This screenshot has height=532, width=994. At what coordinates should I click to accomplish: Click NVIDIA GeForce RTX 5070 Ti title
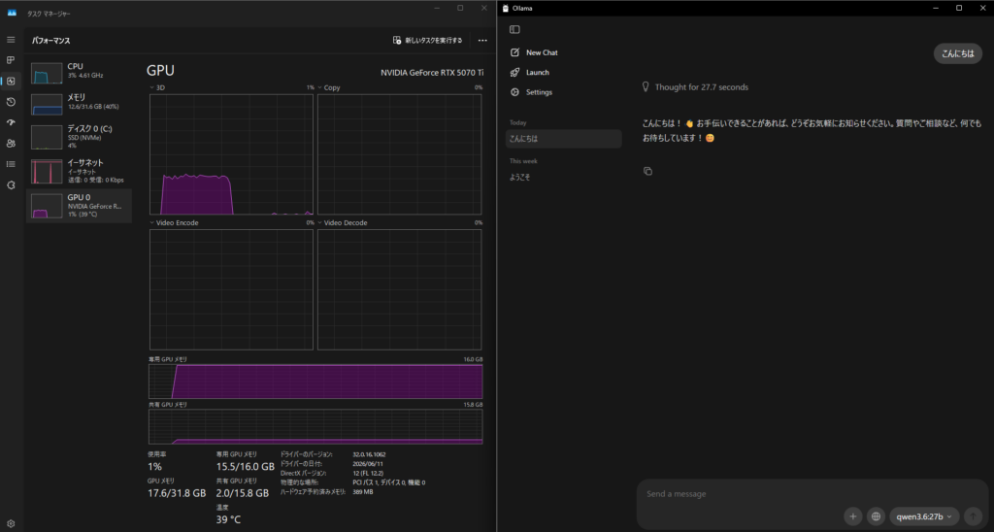coord(432,72)
